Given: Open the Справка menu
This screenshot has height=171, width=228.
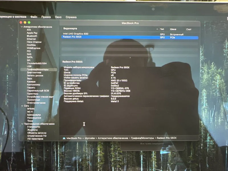Looking at the screenshot, I should pos(71,17).
